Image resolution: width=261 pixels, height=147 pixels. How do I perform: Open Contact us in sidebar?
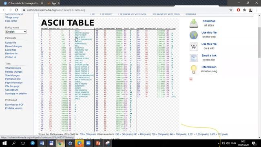tap(11, 57)
